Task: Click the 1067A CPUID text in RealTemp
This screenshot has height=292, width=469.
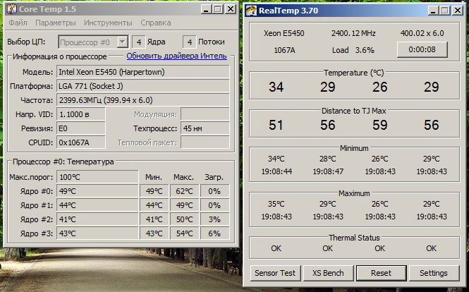Action: pos(284,50)
